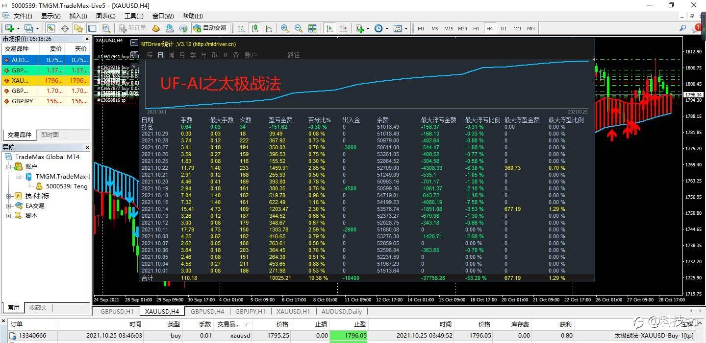The height and width of the screenshot is (343, 706).
Task: Zoom in on the chart
Action: (285, 28)
